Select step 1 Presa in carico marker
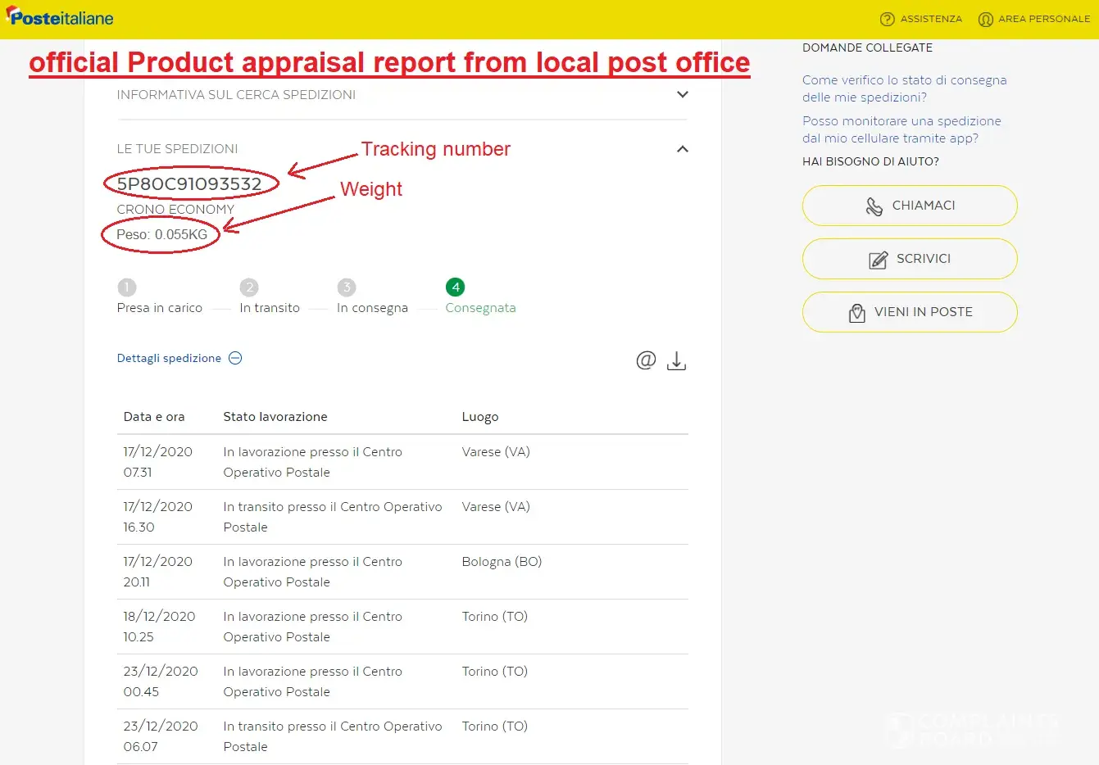This screenshot has height=765, width=1099. (x=127, y=287)
